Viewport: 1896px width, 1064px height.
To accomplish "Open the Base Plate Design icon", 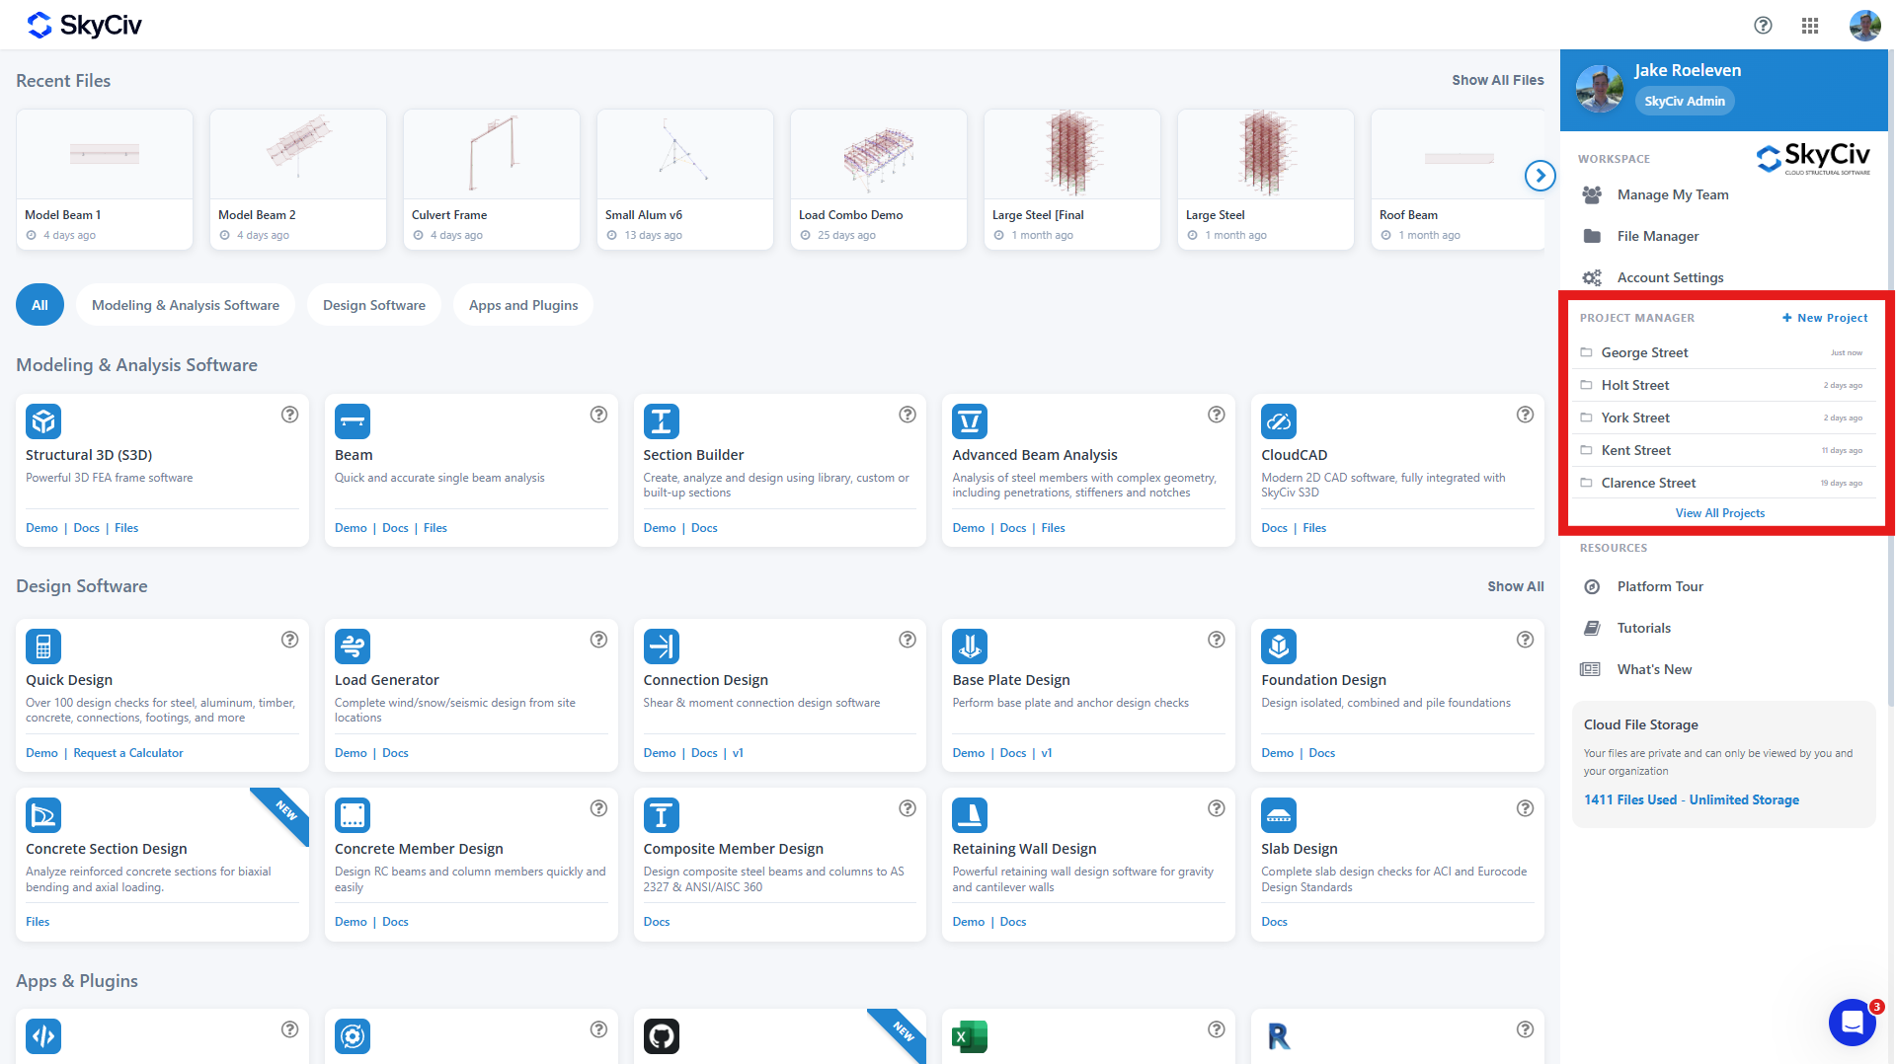I will (970, 646).
